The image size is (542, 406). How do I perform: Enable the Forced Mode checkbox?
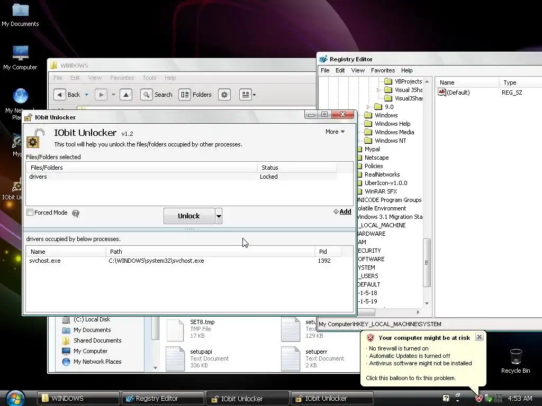coord(30,213)
